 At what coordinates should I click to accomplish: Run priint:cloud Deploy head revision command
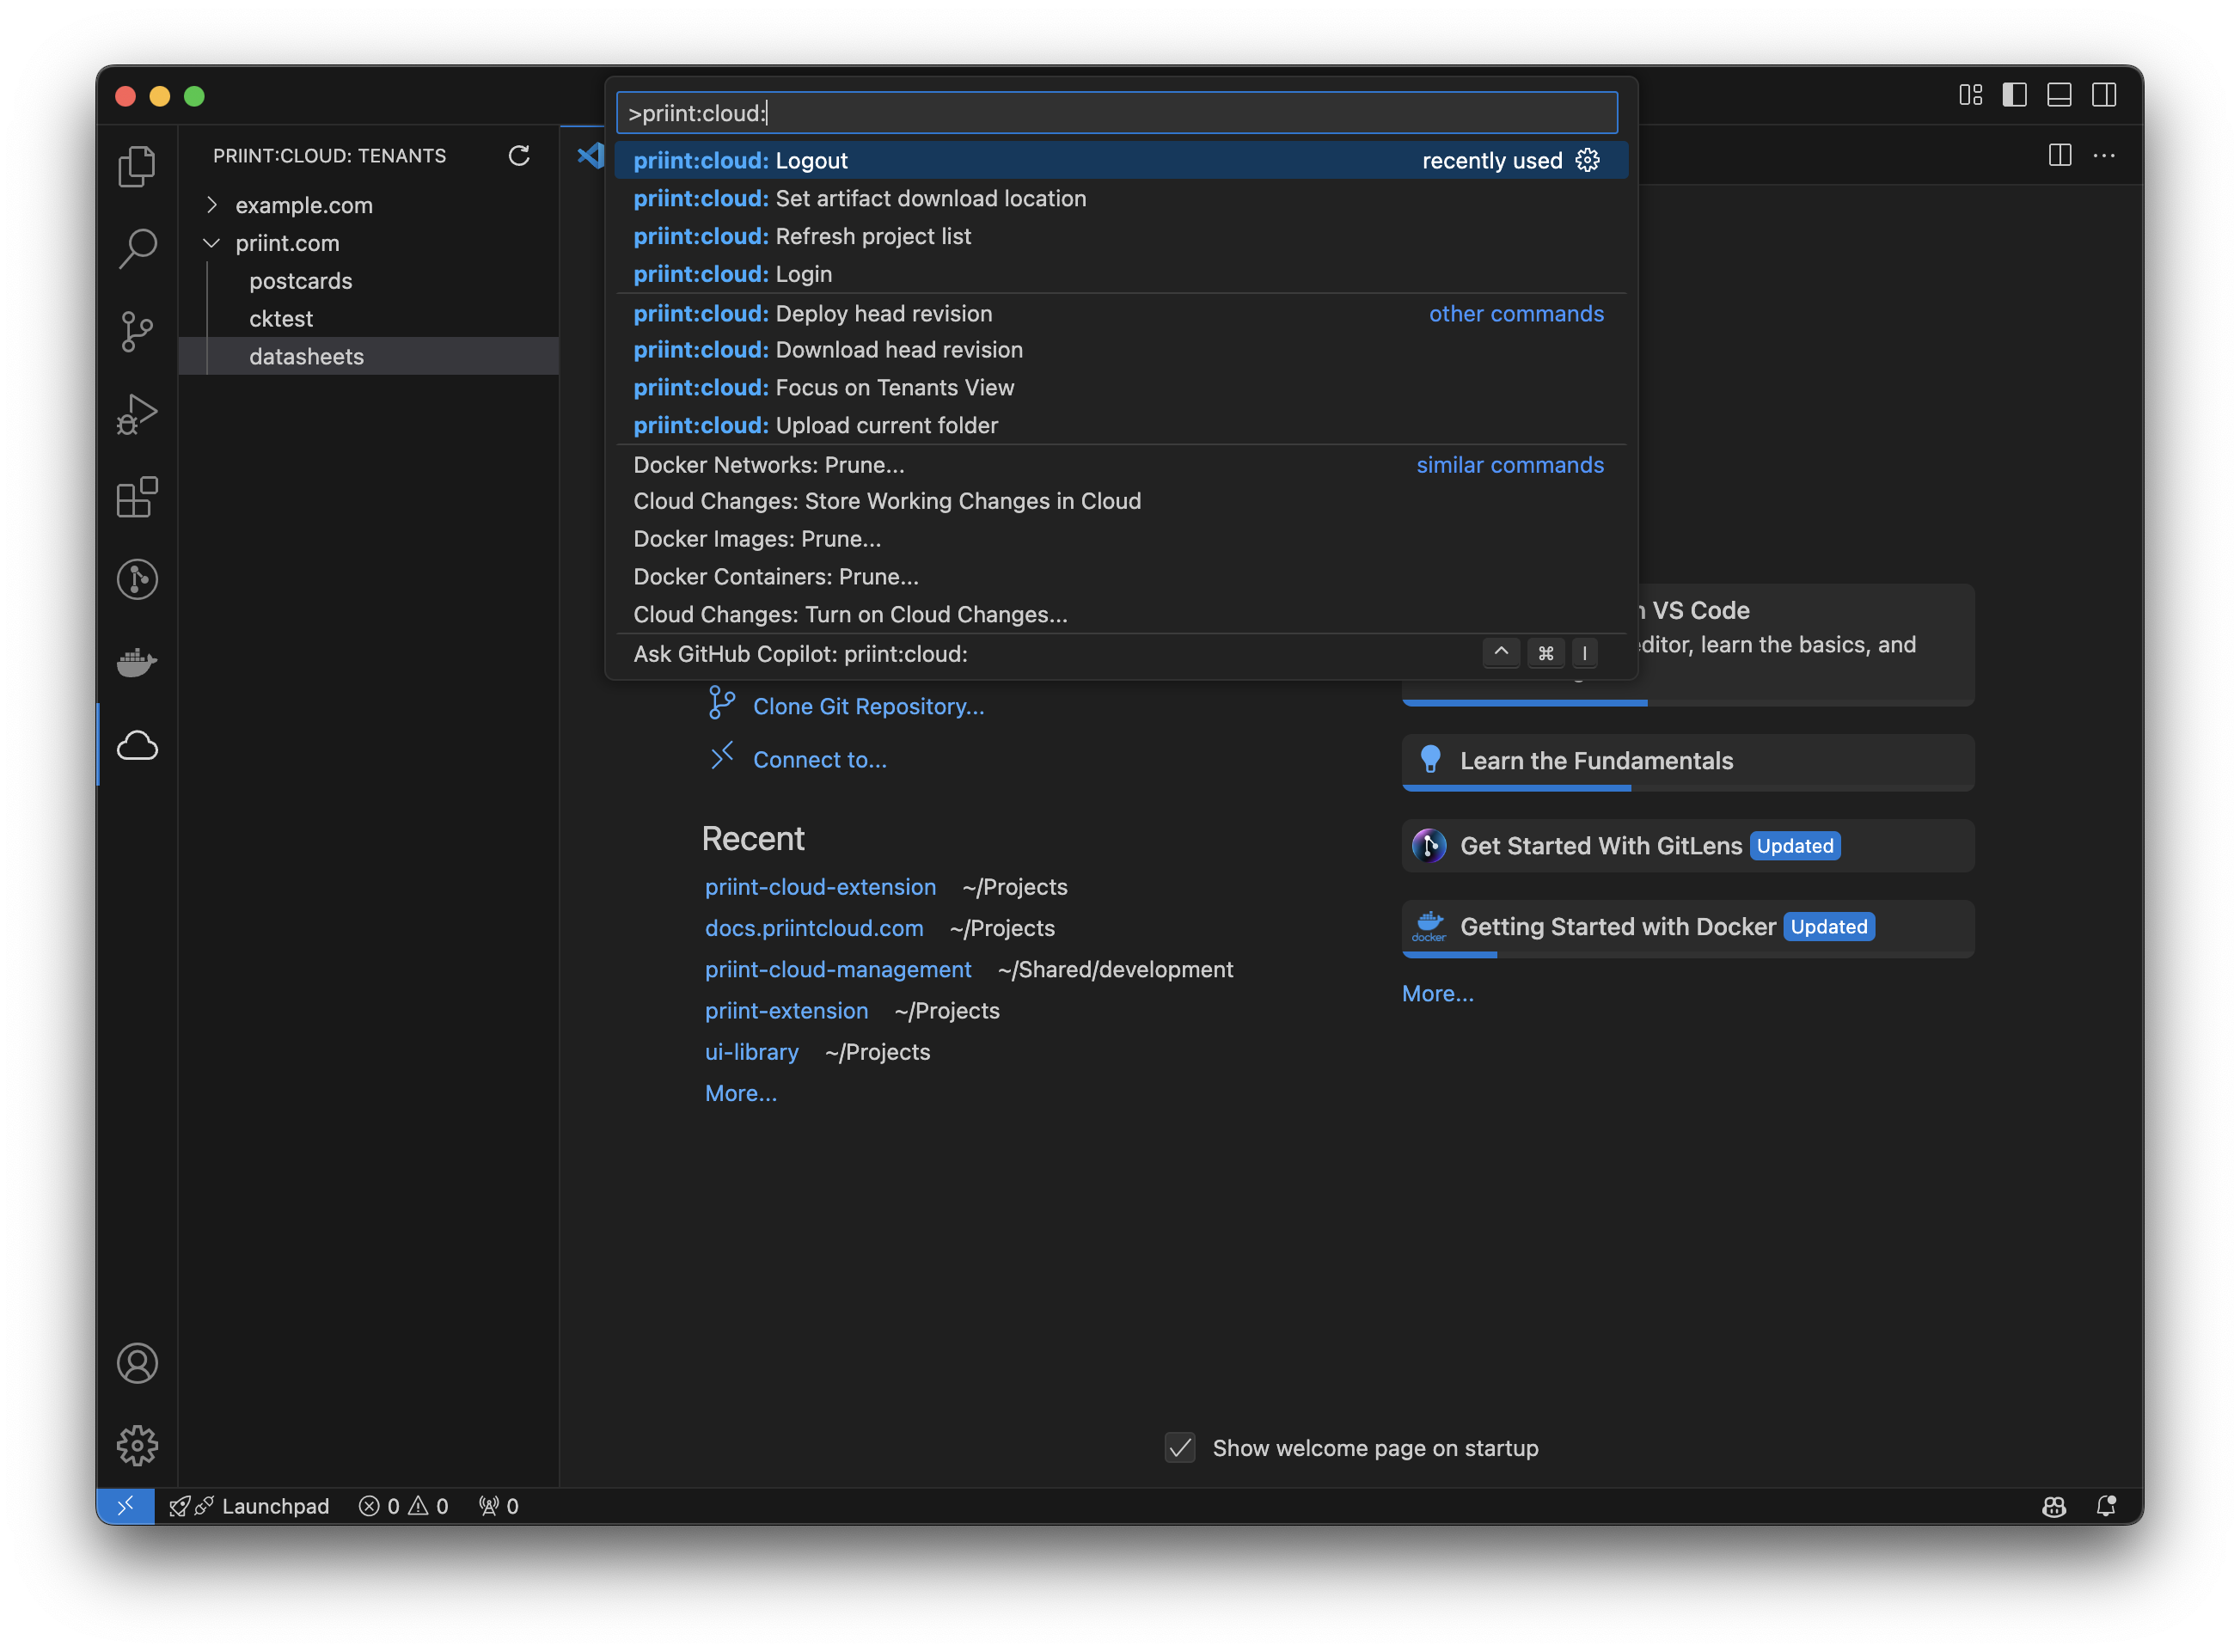point(883,313)
